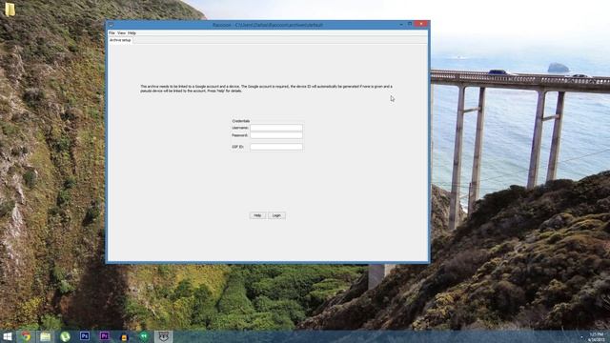Screen dimensions: 610x343
Task: Click the Username input field
Action: pos(276,128)
